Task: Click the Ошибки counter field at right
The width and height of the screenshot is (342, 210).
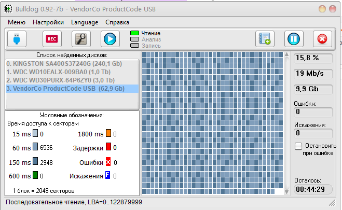Action: tap(313, 112)
